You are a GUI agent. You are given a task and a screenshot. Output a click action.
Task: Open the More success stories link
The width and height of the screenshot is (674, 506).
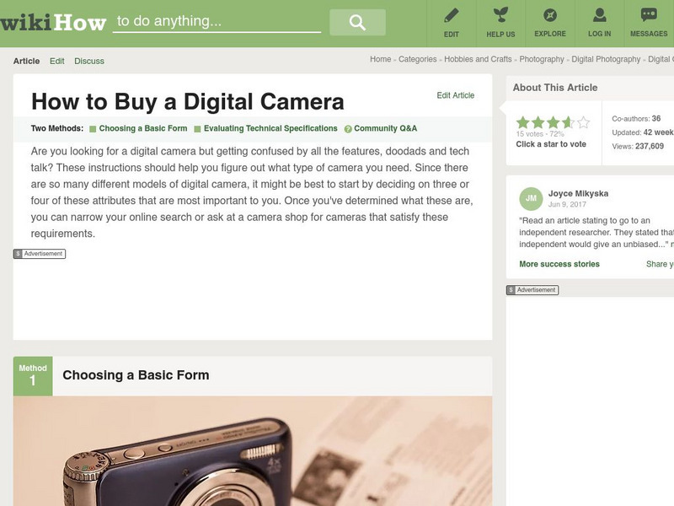click(x=559, y=264)
